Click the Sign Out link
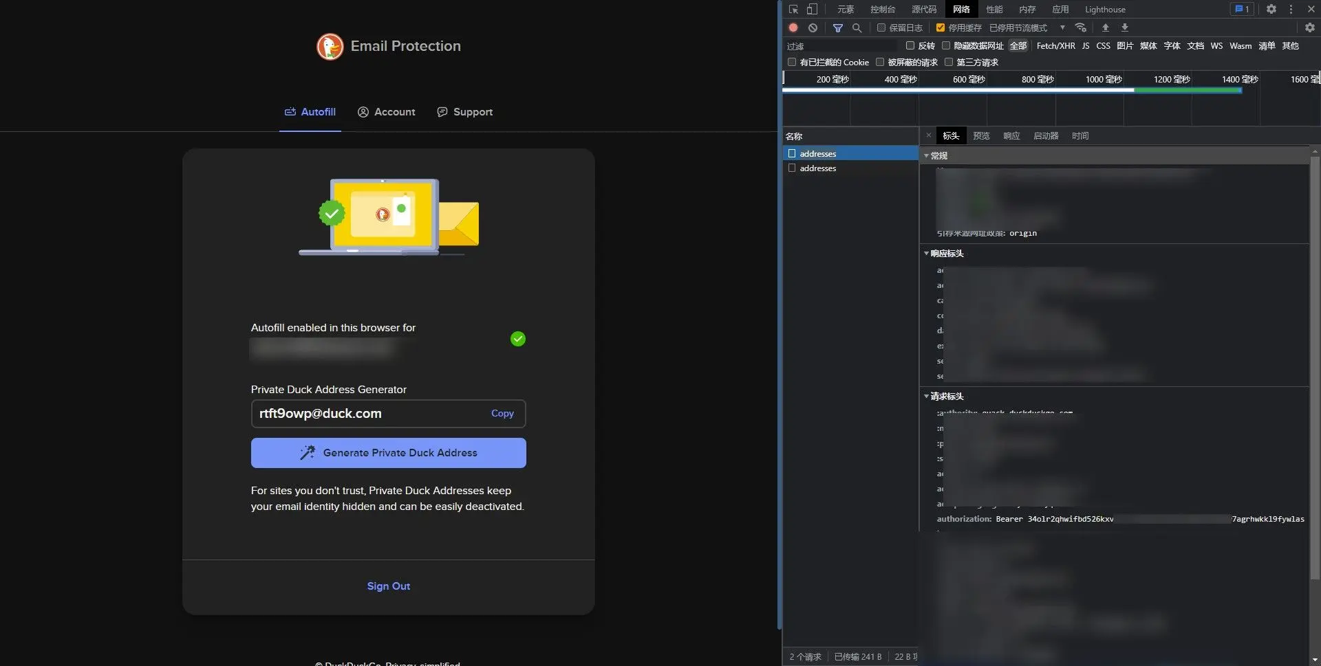Viewport: 1321px width, 666px height. click(388, 586)
